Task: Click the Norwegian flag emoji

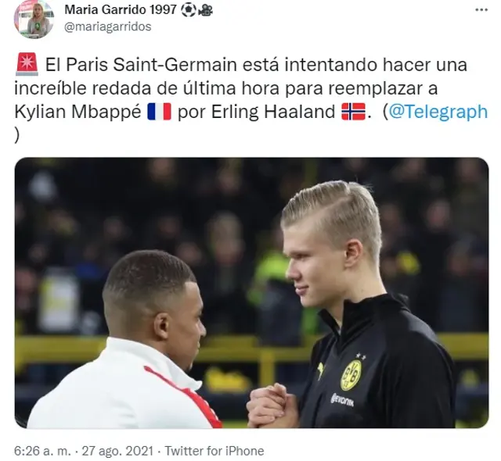Action: [x=353, y=112]
